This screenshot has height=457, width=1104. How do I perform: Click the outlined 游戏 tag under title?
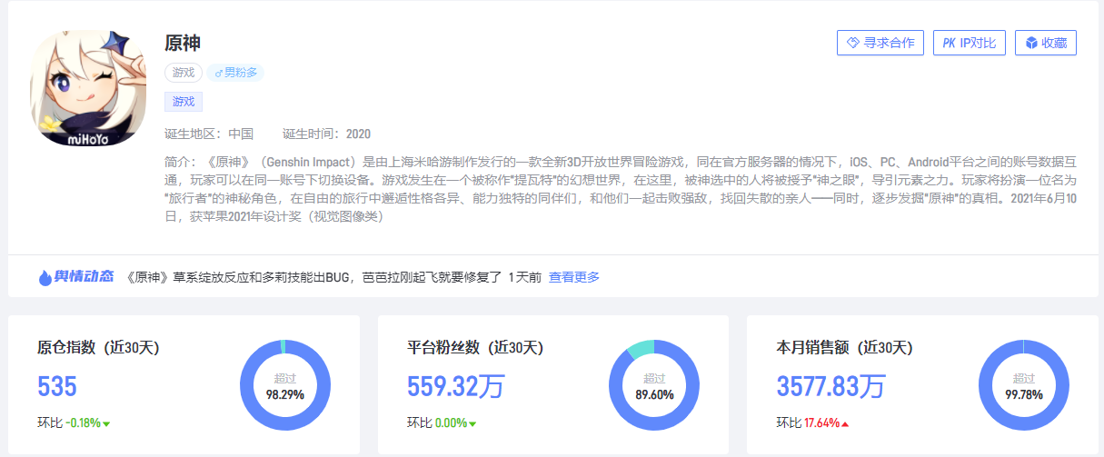184,73
